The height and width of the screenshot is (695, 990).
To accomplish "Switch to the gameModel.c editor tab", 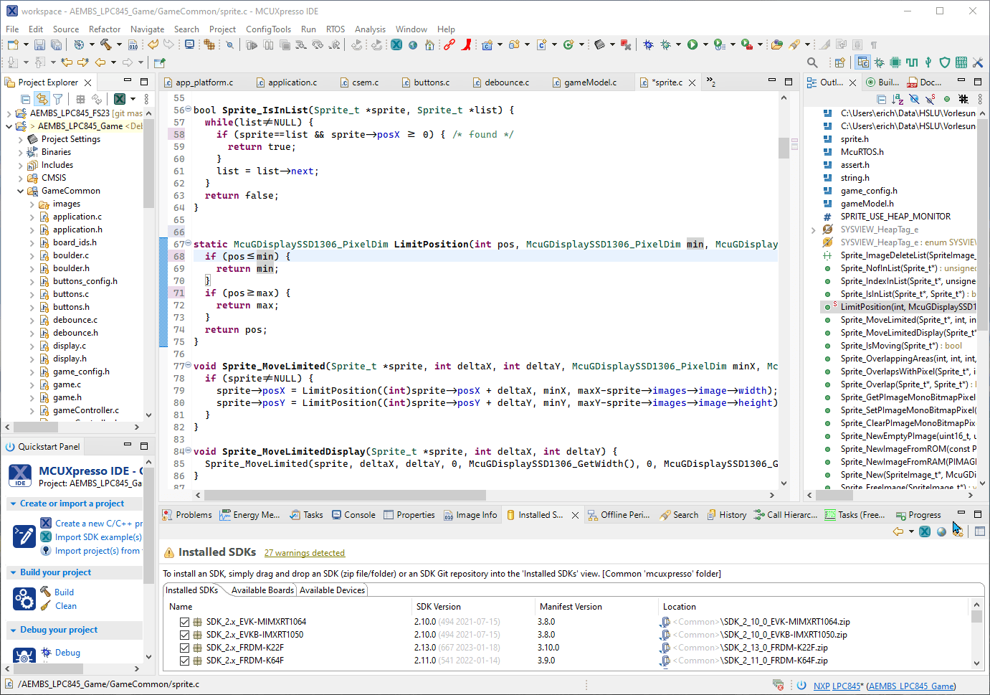I will [x=589, y=82].
